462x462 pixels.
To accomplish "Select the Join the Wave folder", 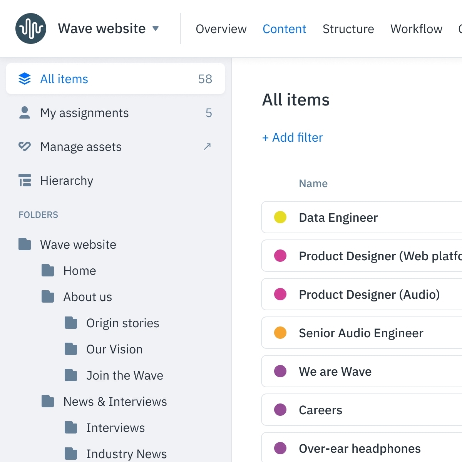I will (124, 375).
